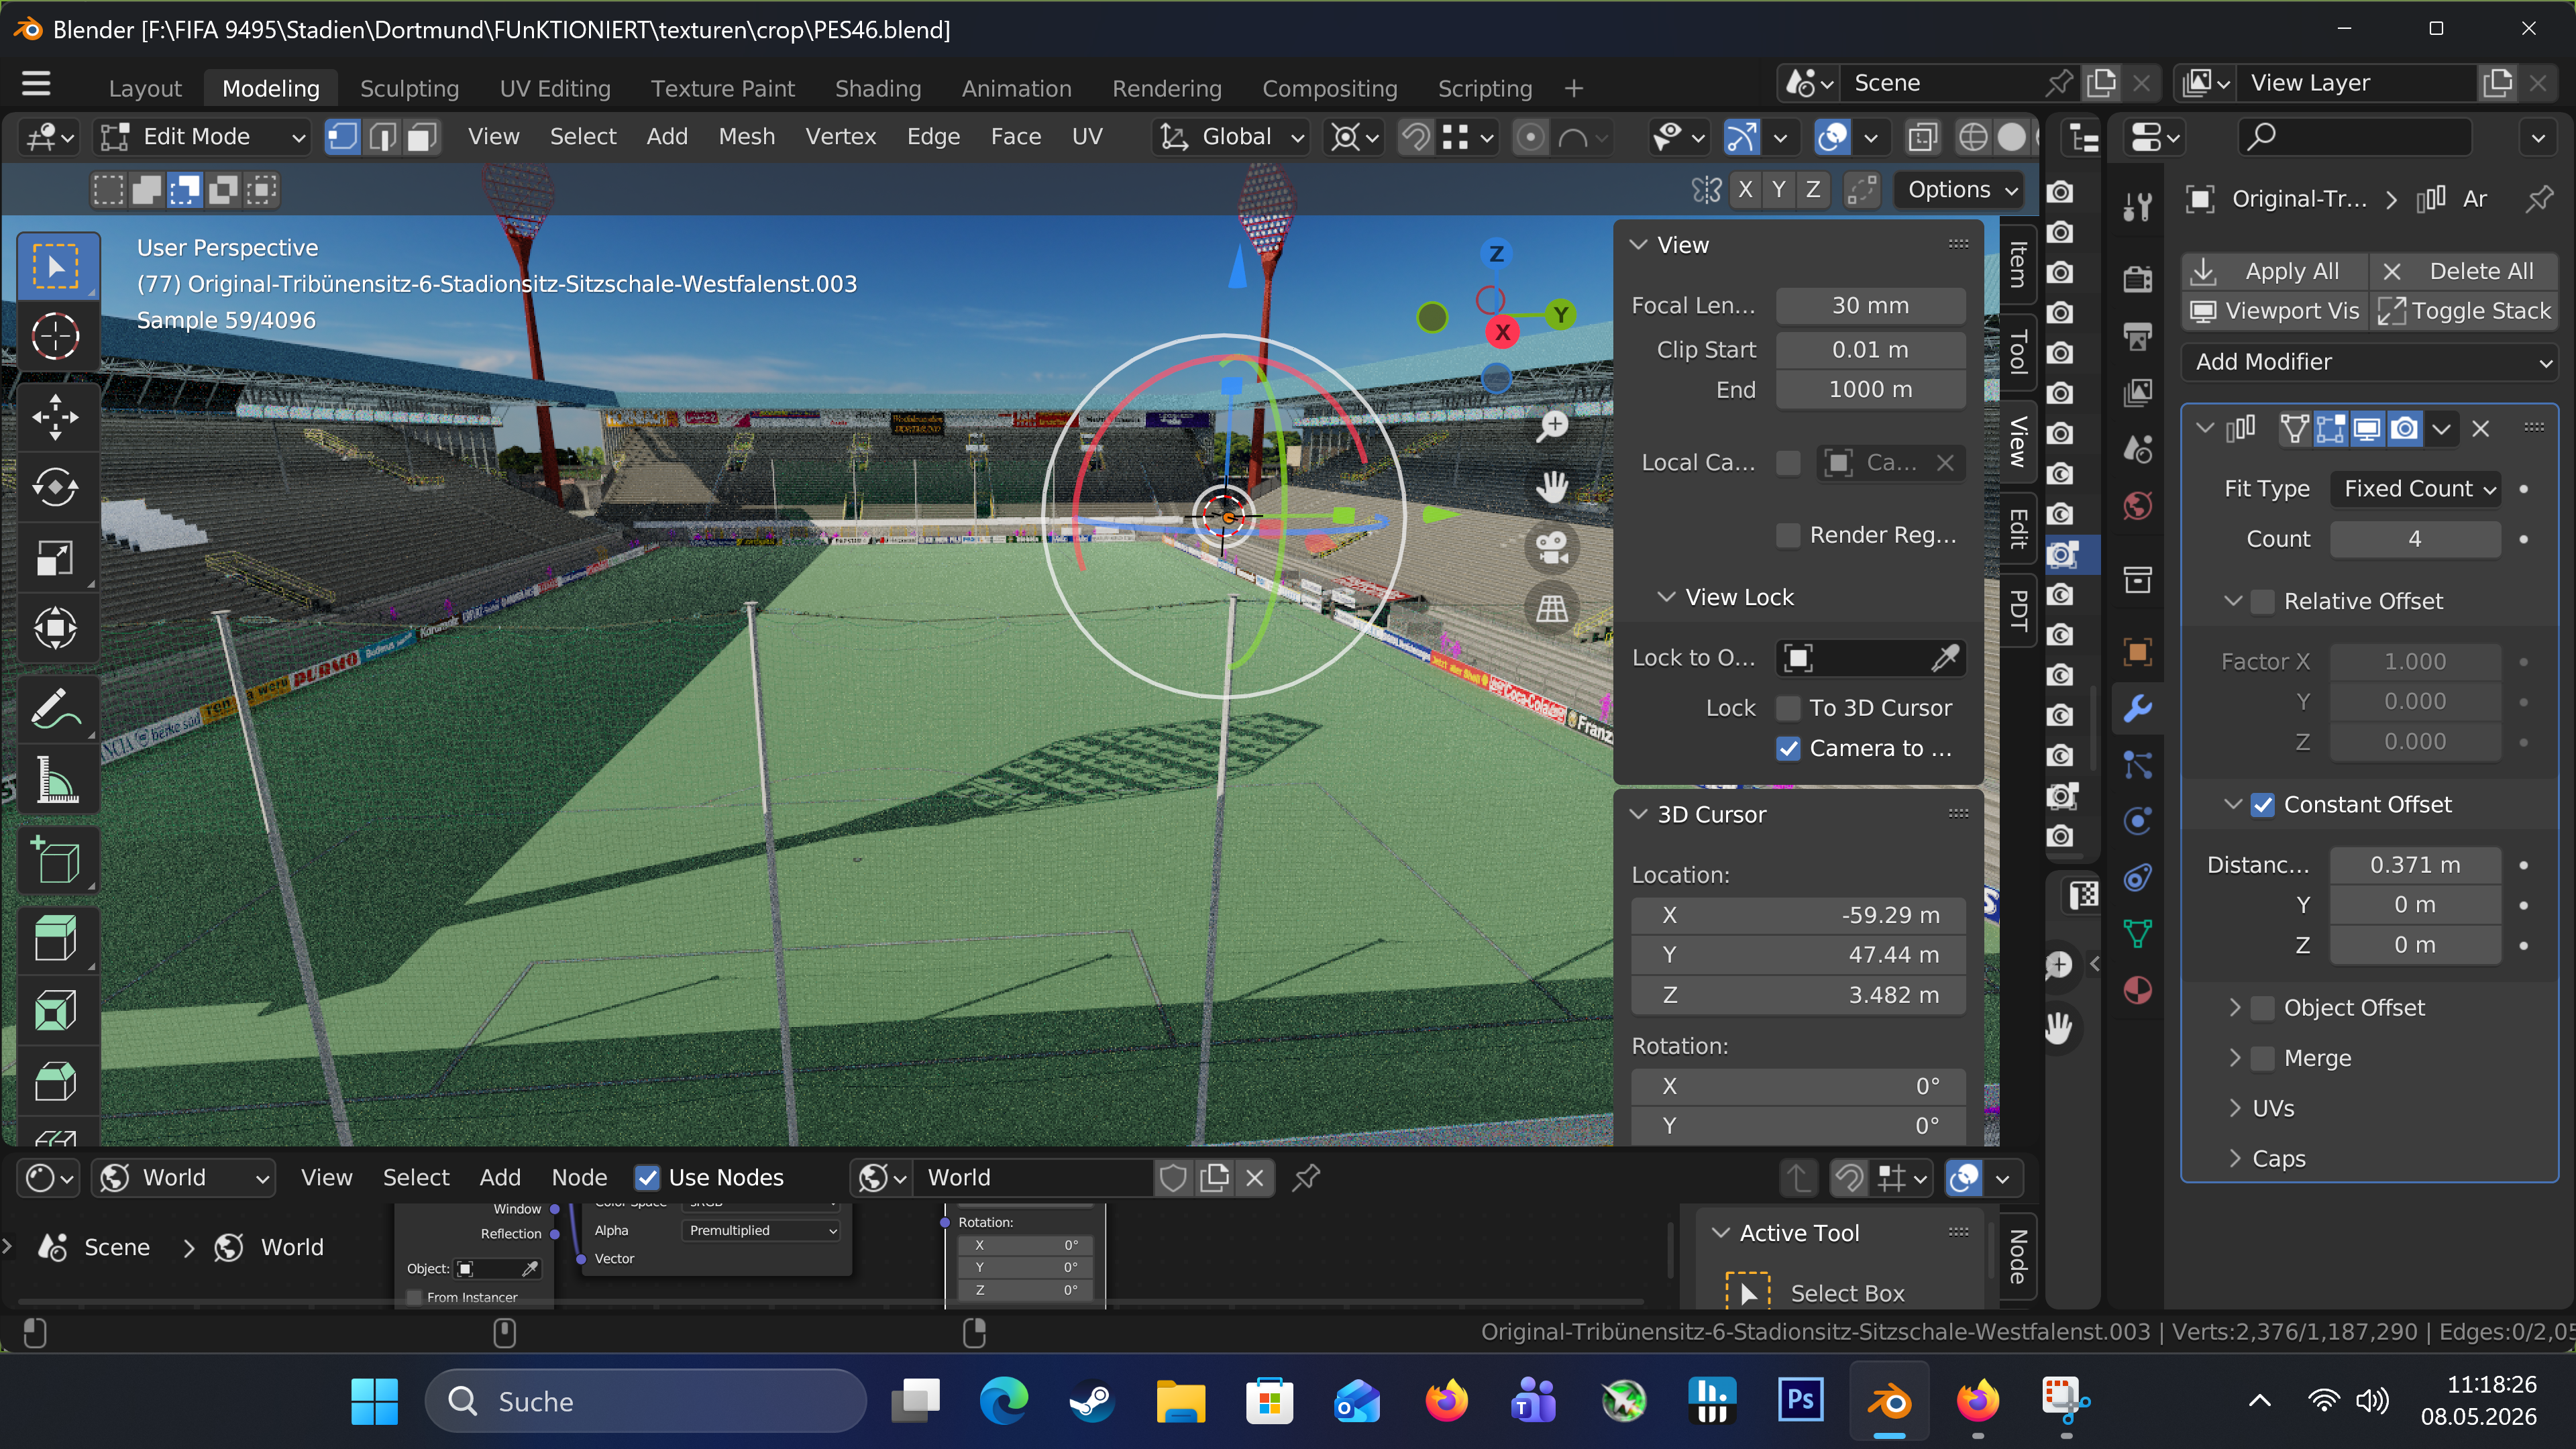Uncheck Use Nodes in the node editor

pyautogui.click(x=648, y=1178)
